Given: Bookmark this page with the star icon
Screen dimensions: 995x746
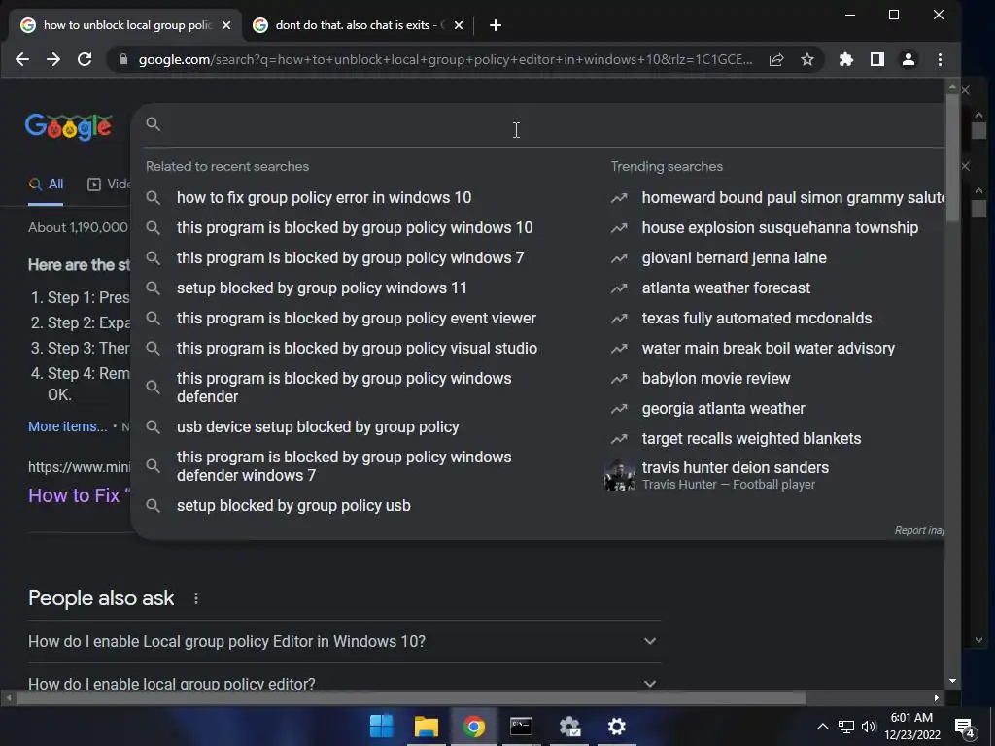Looking at the screenshot, I should tap(807, 59).
